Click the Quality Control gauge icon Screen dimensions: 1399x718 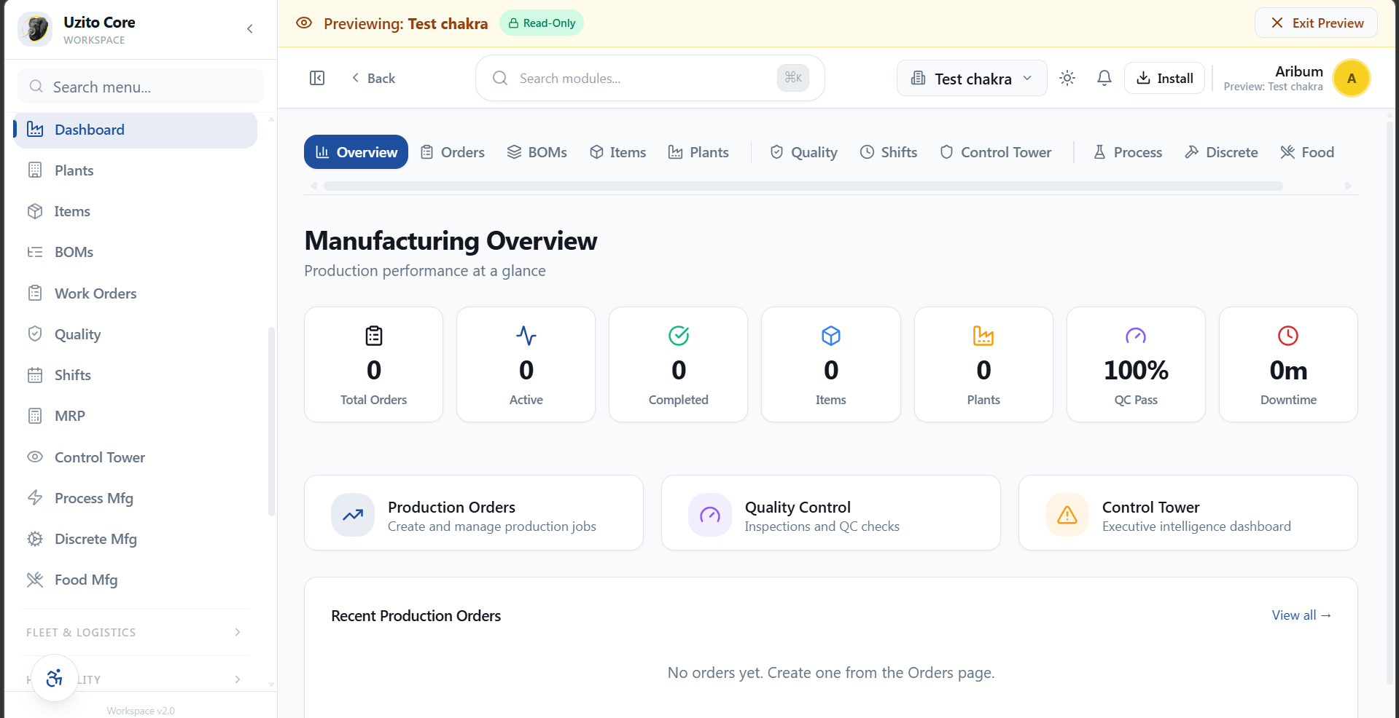709,515
